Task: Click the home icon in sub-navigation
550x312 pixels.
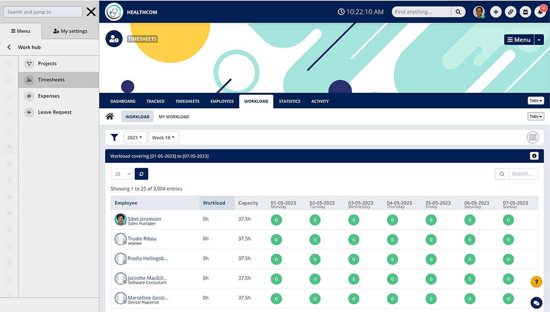Action: tap(110, 116)
